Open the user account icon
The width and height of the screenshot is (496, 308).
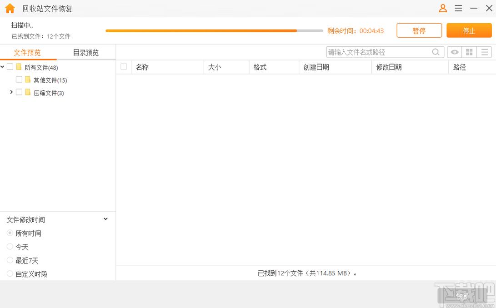443,8
